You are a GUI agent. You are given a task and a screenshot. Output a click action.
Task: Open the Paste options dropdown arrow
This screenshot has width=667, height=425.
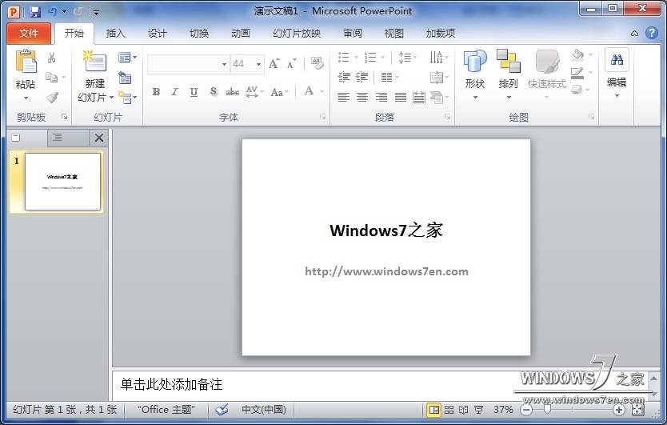(26, 98)
